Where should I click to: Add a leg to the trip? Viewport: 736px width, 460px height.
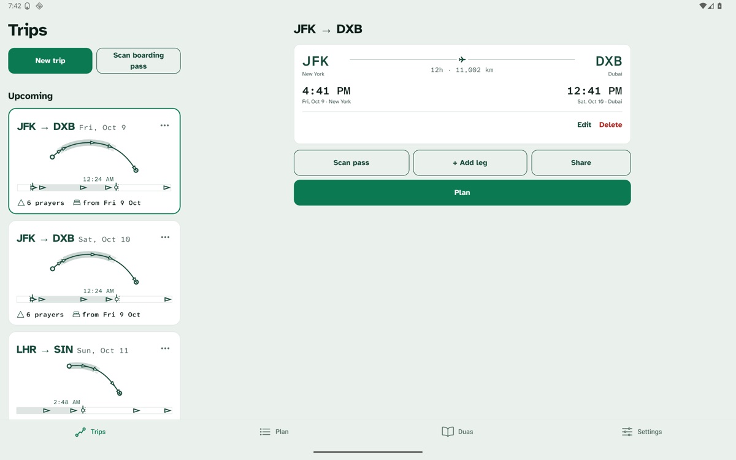pyautogui.click(x=470, y=163)
